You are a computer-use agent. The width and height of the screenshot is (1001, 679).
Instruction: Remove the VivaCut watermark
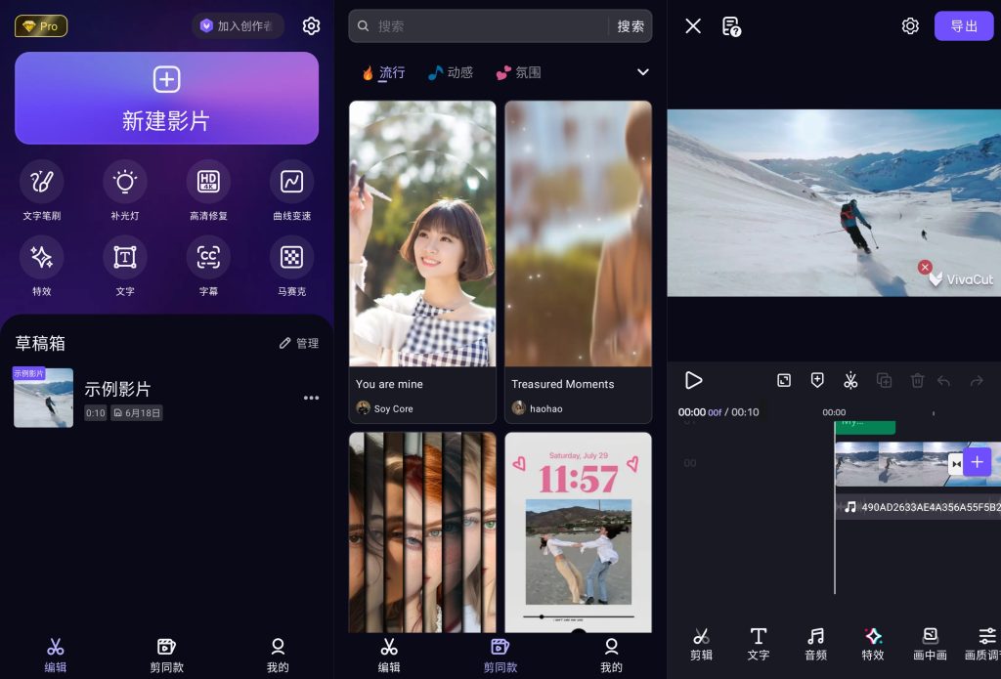[x=925, y=268]
